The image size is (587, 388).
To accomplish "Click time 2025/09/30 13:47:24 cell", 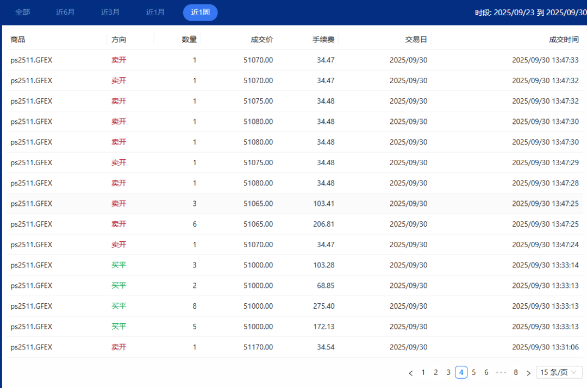I will [x=546, y=245].
